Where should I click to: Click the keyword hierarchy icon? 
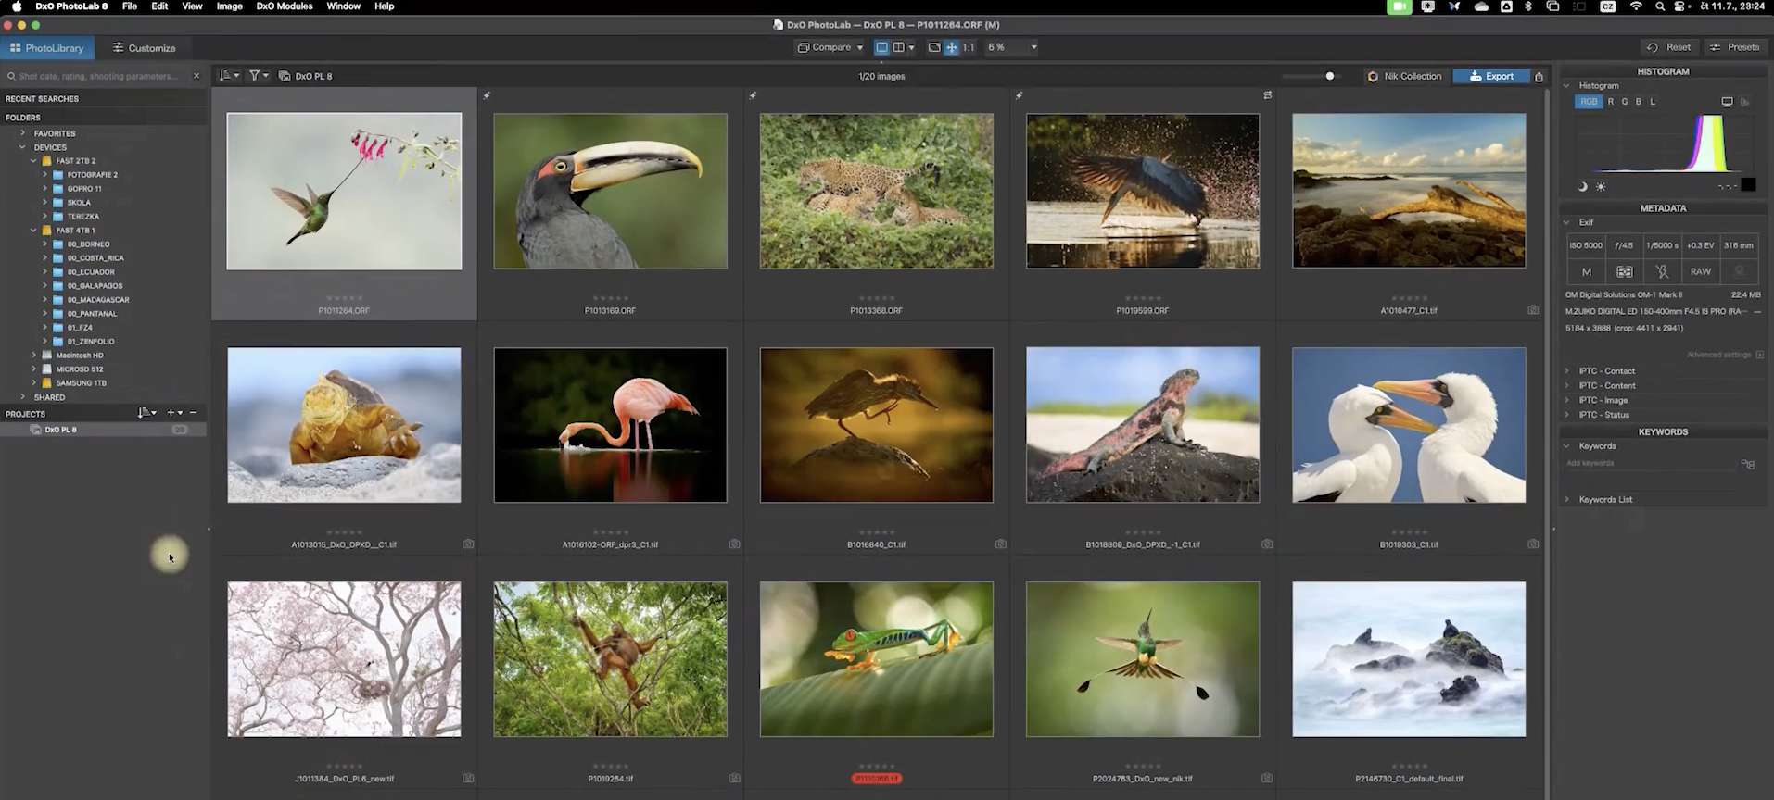[1747, 464]
